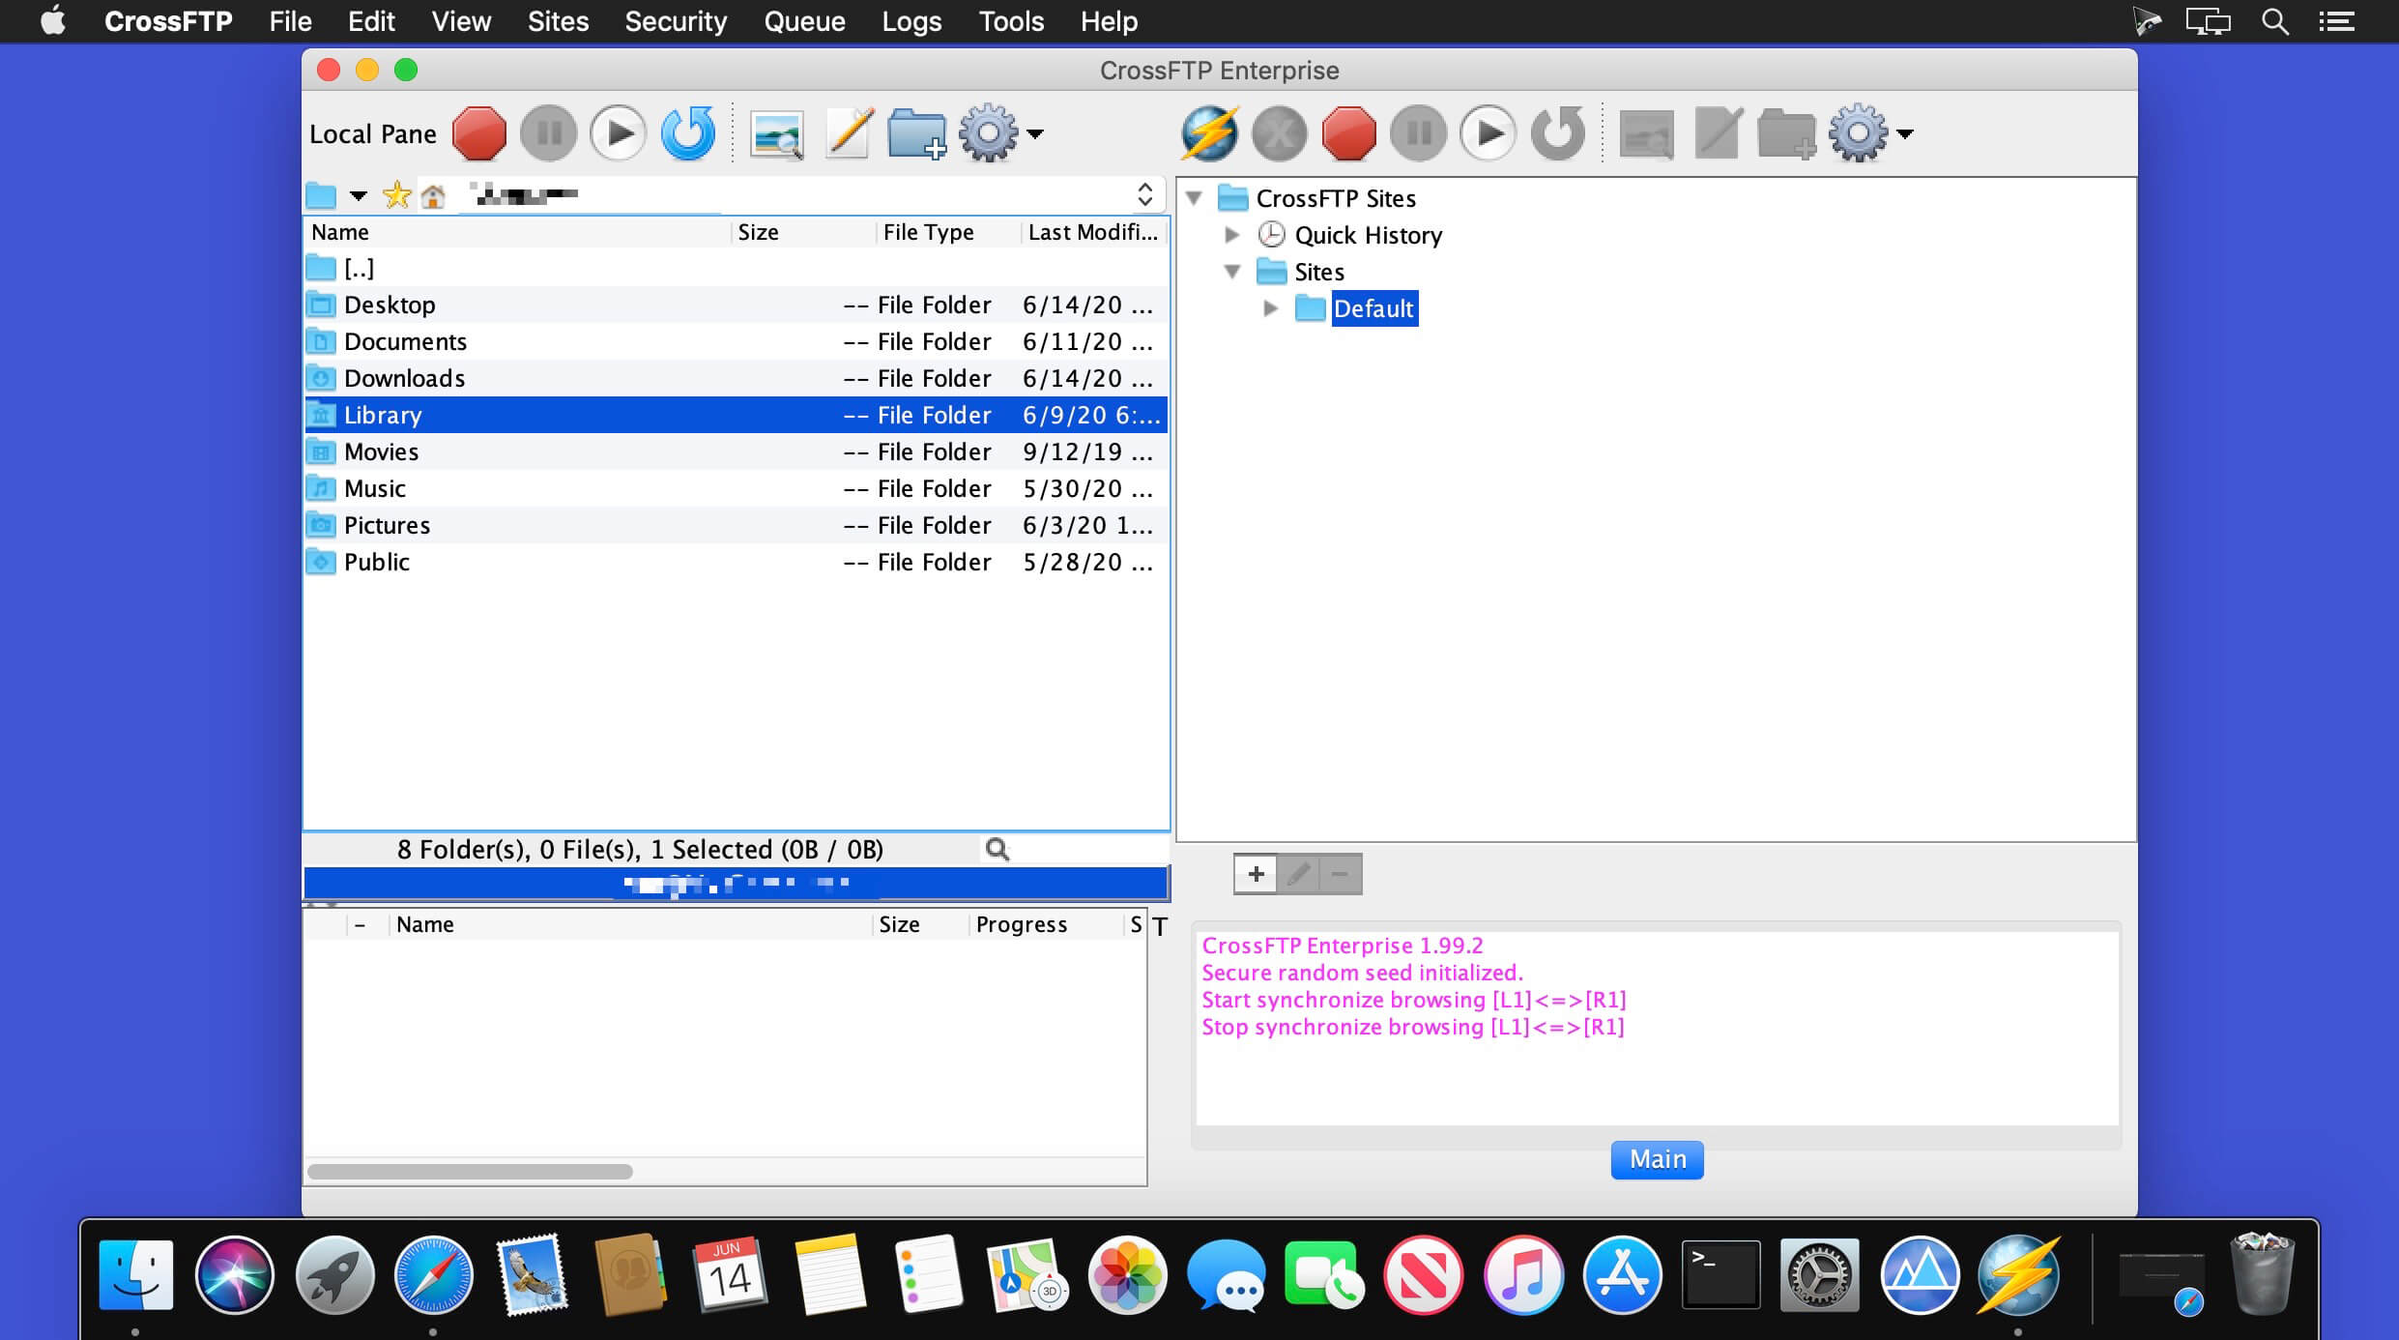
Task: Open CrossFTP lightning icon in Dock
Action: coord(2018,1275)
